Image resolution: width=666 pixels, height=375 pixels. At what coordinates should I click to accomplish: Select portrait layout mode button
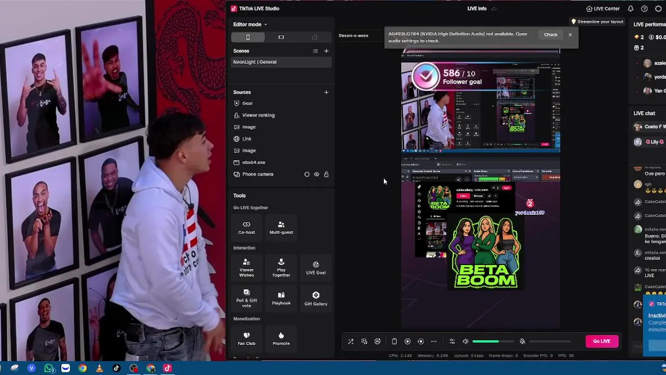(248, 37)
